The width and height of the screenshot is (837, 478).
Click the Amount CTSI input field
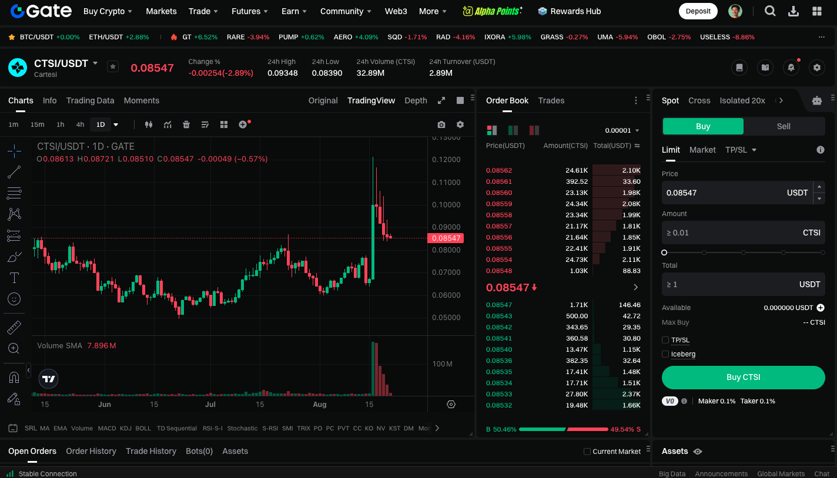click(744, 233)
